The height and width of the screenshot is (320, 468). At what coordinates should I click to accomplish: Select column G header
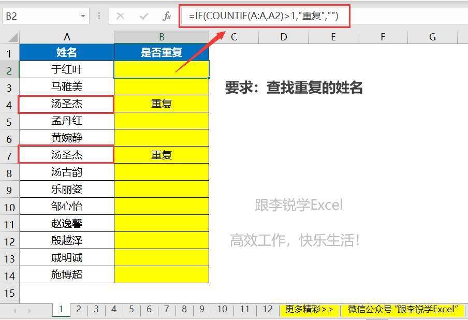click(x=432, y=37)
